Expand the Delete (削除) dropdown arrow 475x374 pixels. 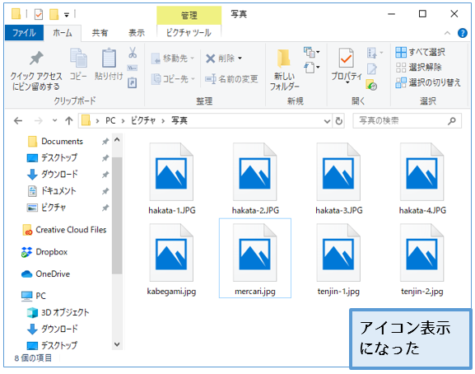pos(240,58)
